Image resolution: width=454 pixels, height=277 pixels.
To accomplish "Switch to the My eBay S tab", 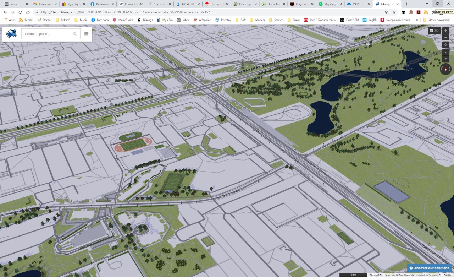I will (74, 4).
